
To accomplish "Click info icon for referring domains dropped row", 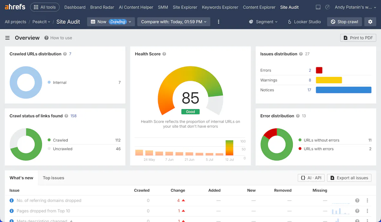I will [12, 200].
